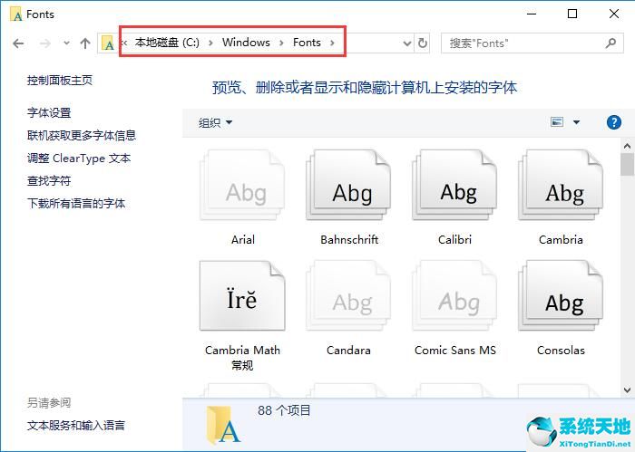The width and height of the screenshot is (635, 452).
Task: Go back using the back arrow
Action: (18, 43)
